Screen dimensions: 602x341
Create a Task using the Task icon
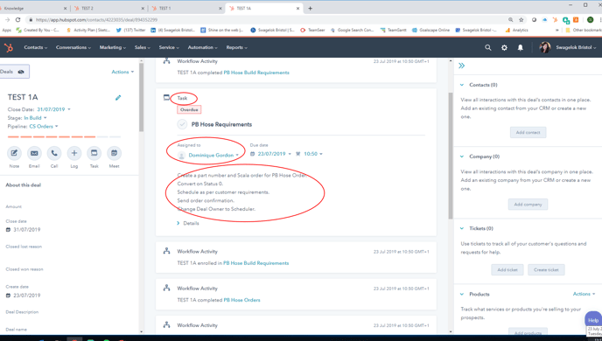pos(94,153)
